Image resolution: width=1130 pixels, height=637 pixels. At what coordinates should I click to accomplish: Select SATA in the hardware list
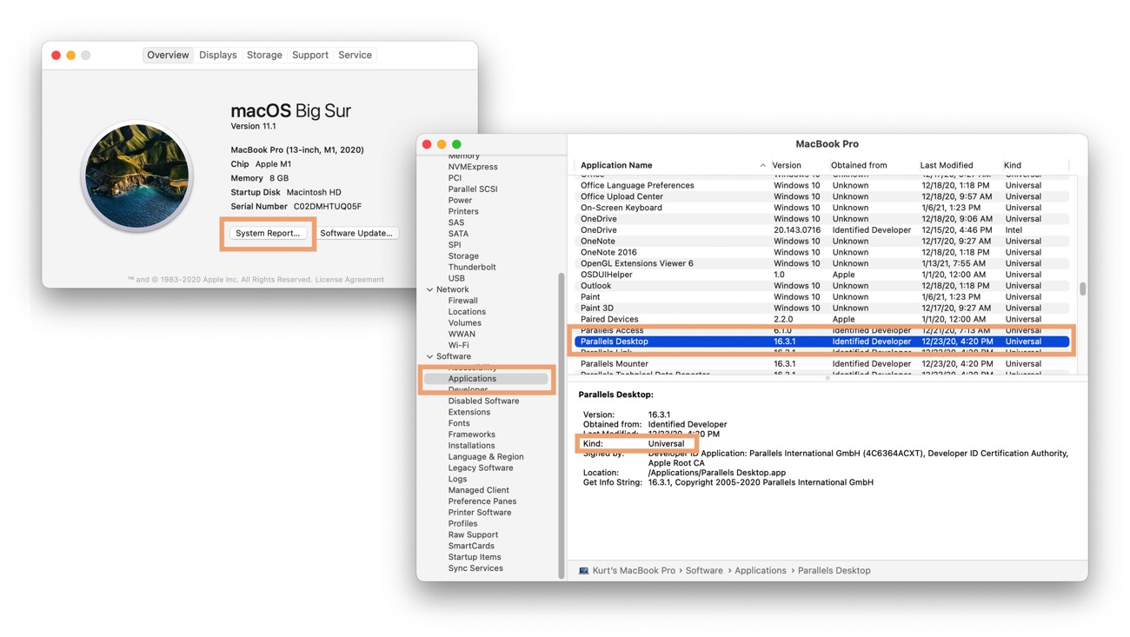click(458, 234)
